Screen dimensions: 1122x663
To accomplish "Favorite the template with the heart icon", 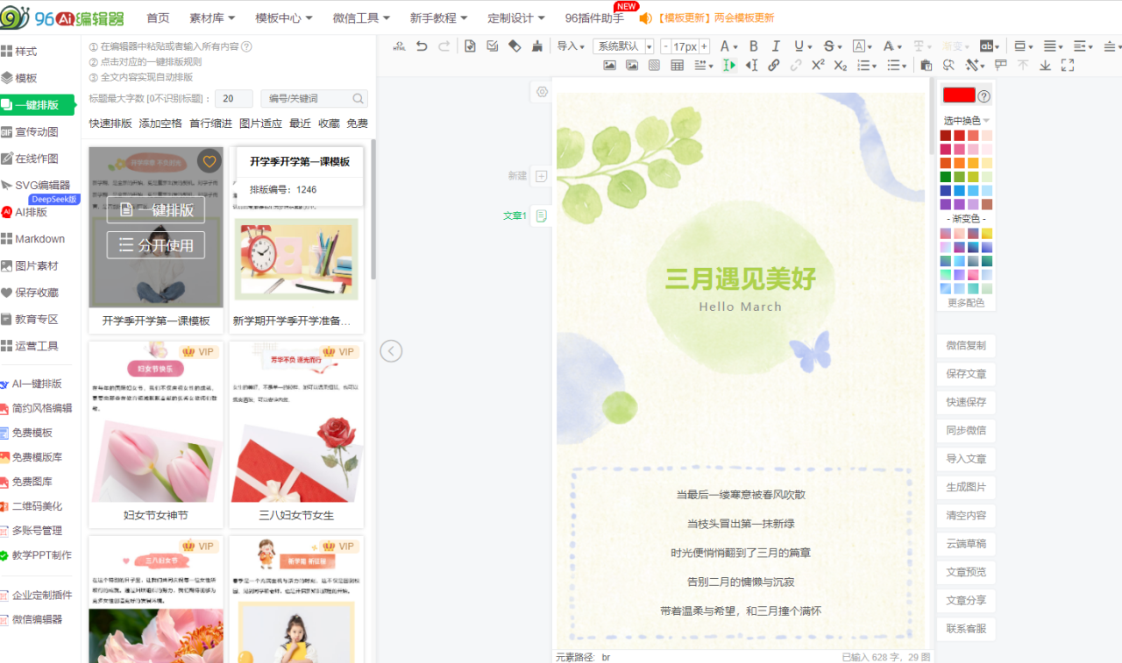I will (x=209, y=161).
